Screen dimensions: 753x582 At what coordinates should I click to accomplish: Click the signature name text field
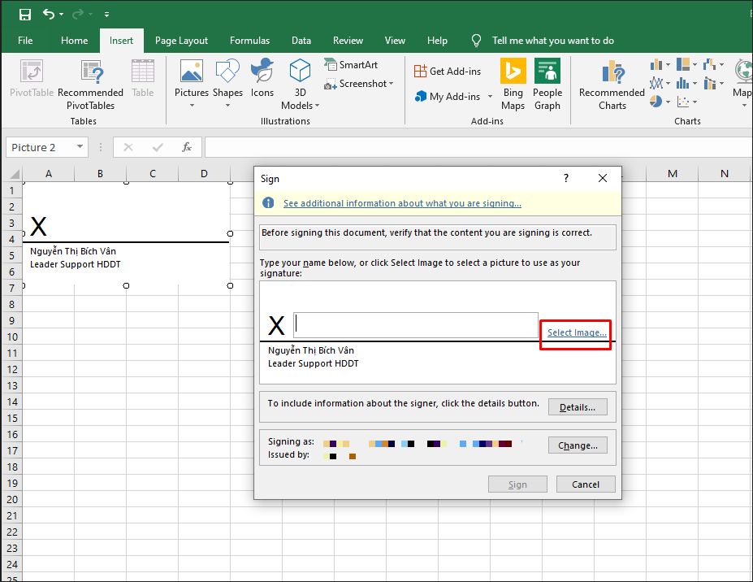coord(415,324)
